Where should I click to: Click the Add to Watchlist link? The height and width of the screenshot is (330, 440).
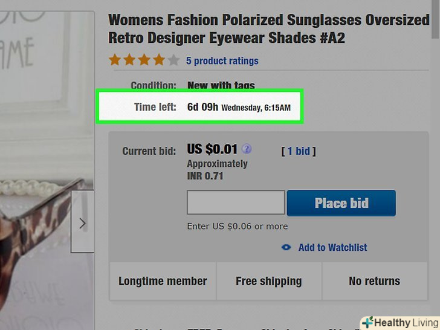(x=332, y=247)
